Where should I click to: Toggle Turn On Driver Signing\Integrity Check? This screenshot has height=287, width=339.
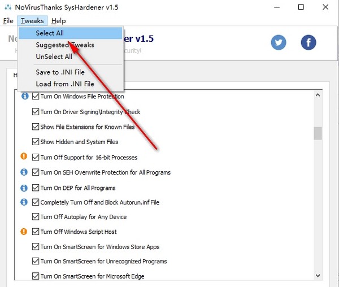tap(36, 111)
